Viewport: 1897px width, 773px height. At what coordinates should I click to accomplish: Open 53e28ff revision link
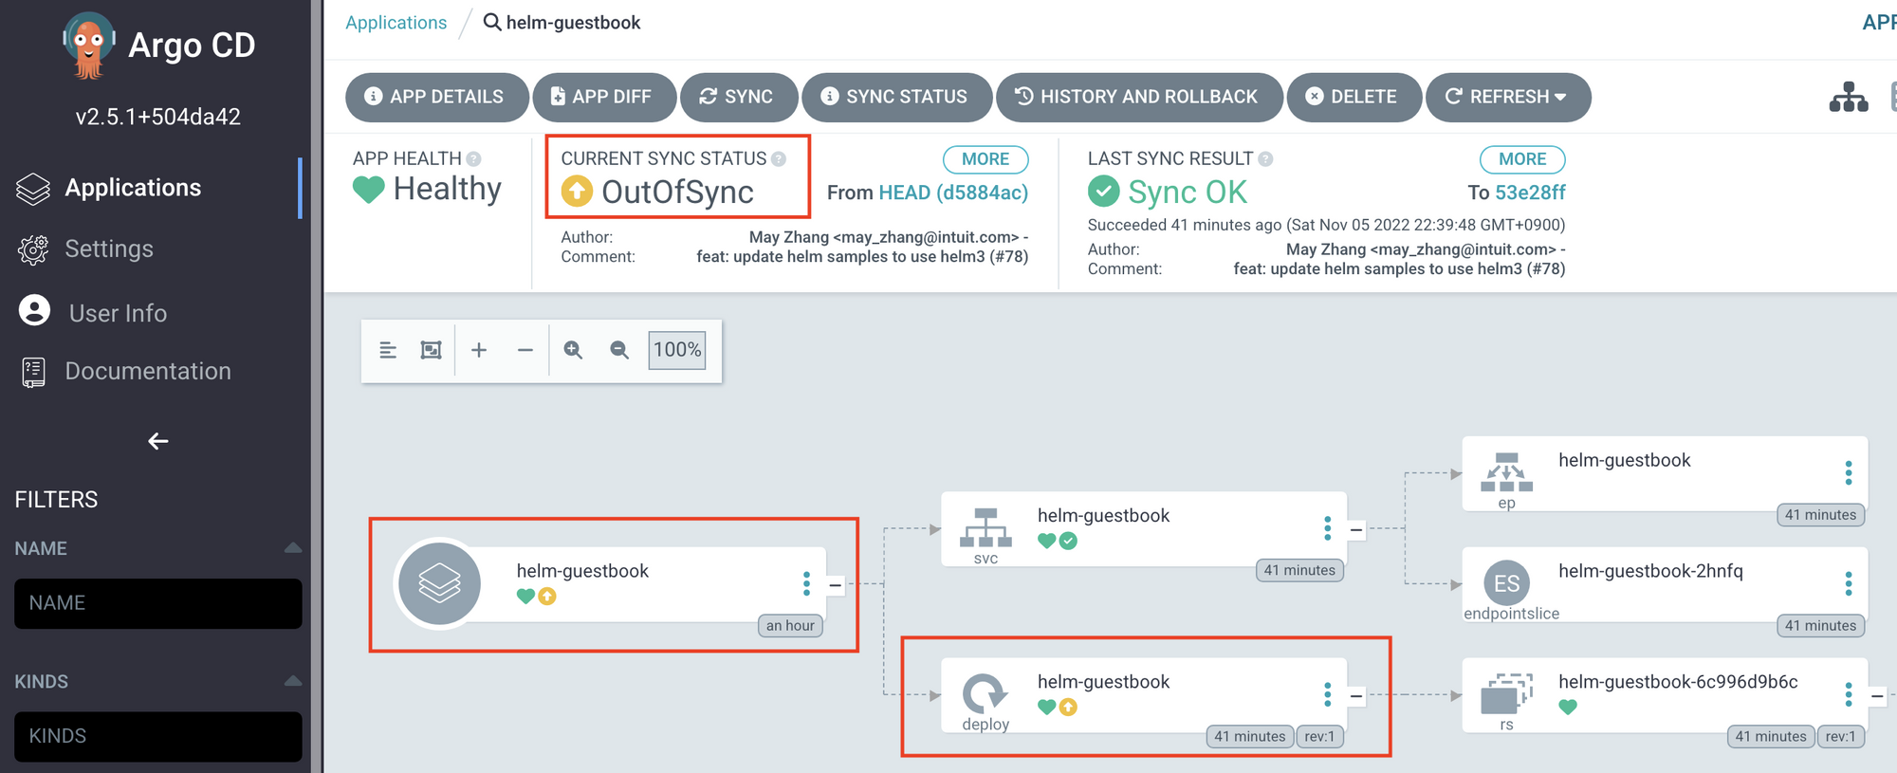pyautogui.click(x=1530, y=193)
